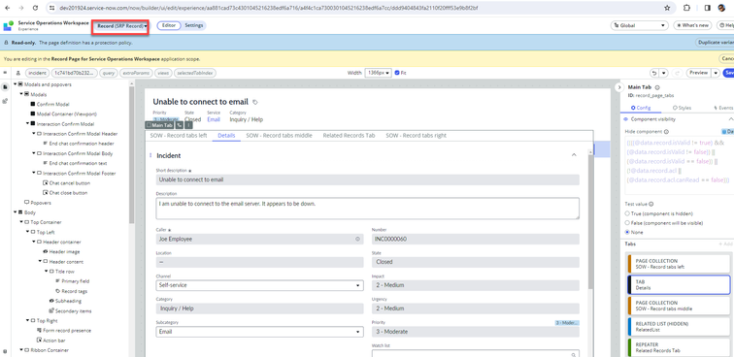734x357 pixels.
Task: Click the Description text field
Action: [x=367, y=208]
